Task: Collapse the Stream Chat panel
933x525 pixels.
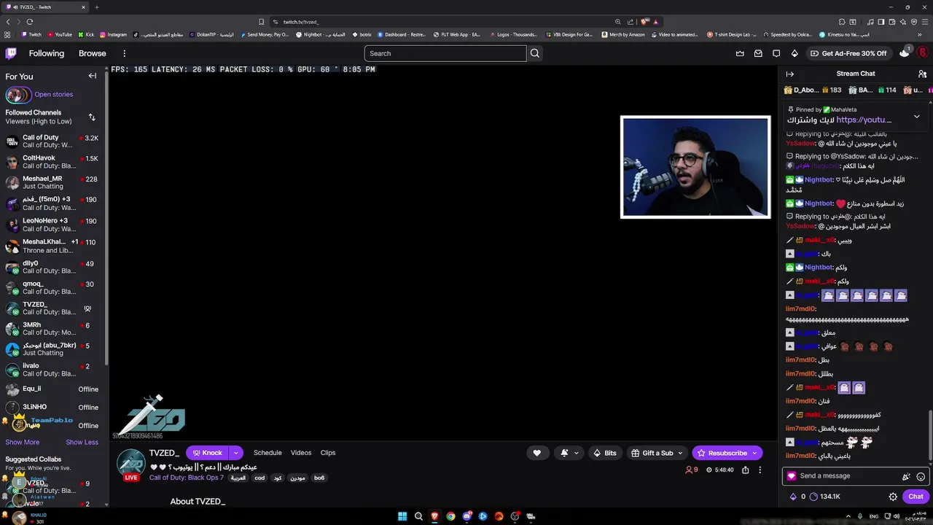Action: coord(789,74)
